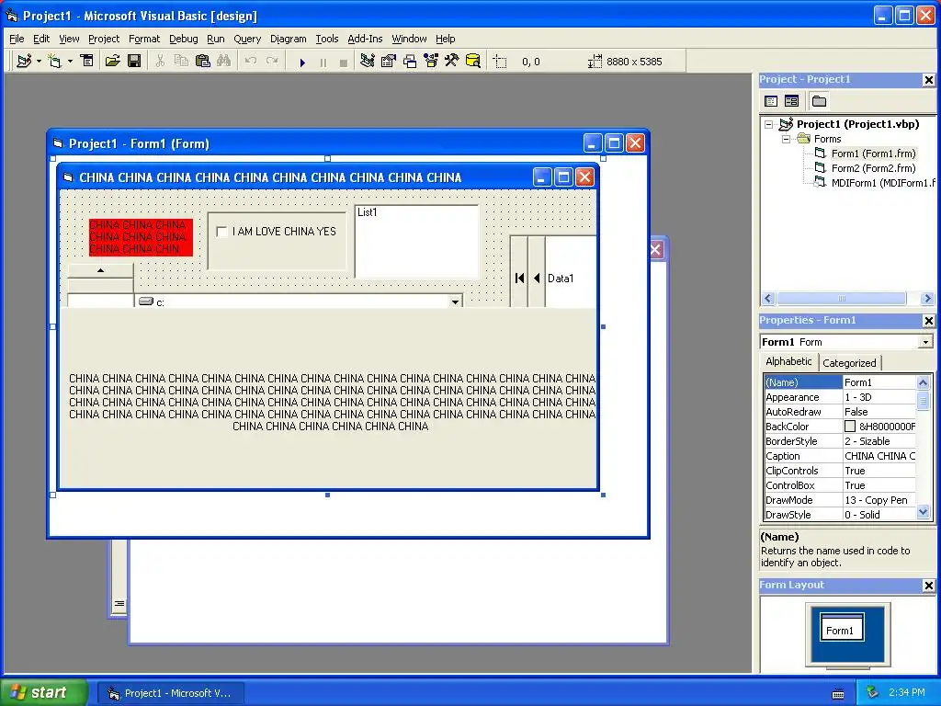Screen dimensions: 941x706
Task: Close the Properties panel
Action: tap(928, 321)
